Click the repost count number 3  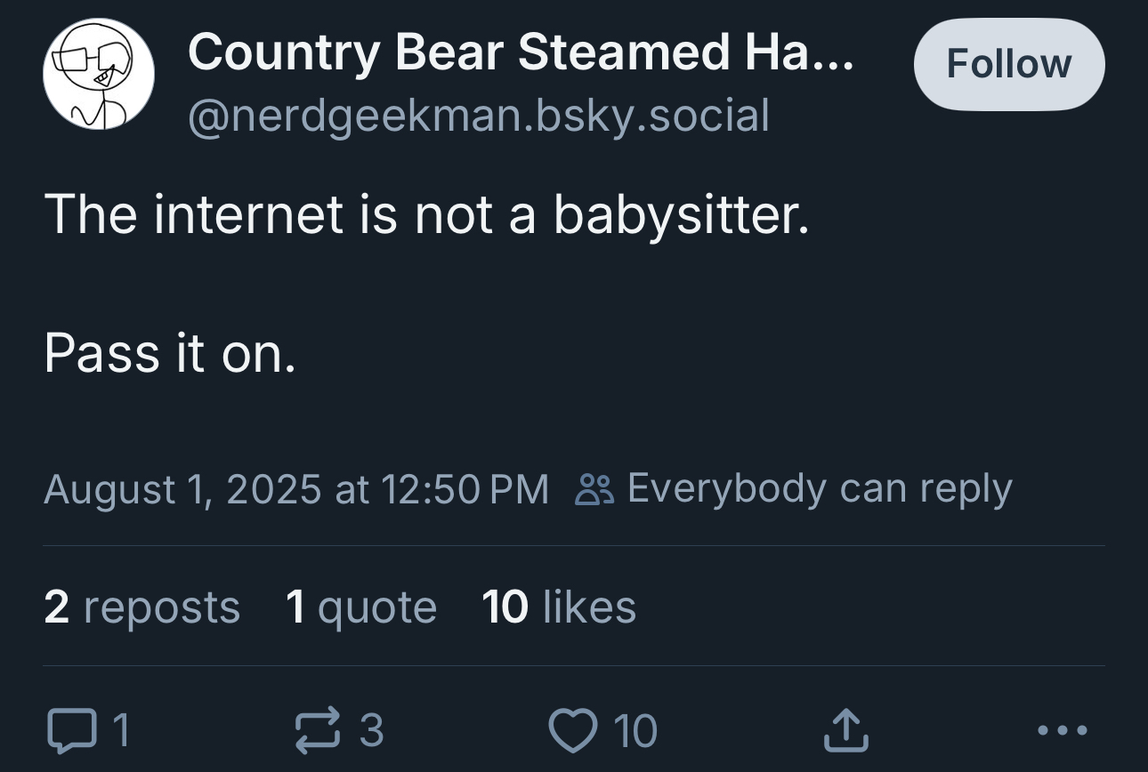372,730
